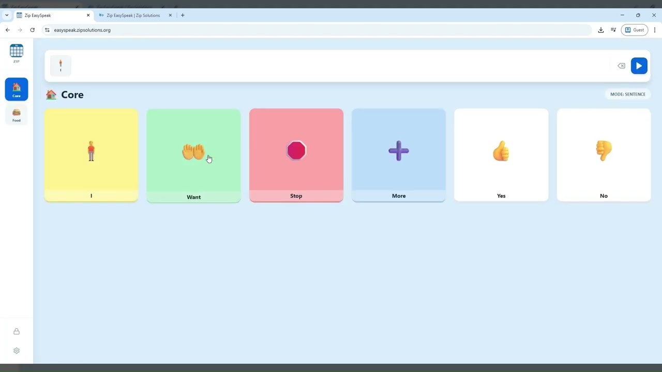Viewport: 662px width, 372px height.
Task: Click the address bar URL field
Action: tap(317, 30)
